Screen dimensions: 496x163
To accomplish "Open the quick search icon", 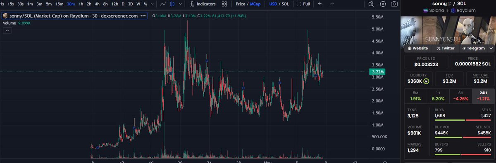I will click(372, 4).
